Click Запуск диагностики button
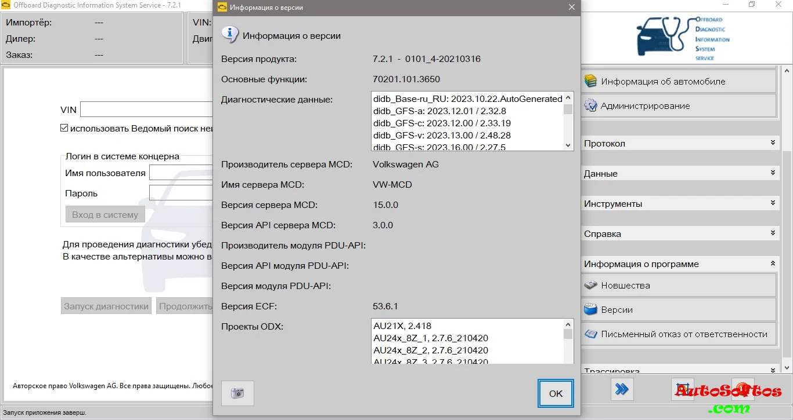Screen dimensions: 793x420 pyautogui.click(x=106, y=306)
